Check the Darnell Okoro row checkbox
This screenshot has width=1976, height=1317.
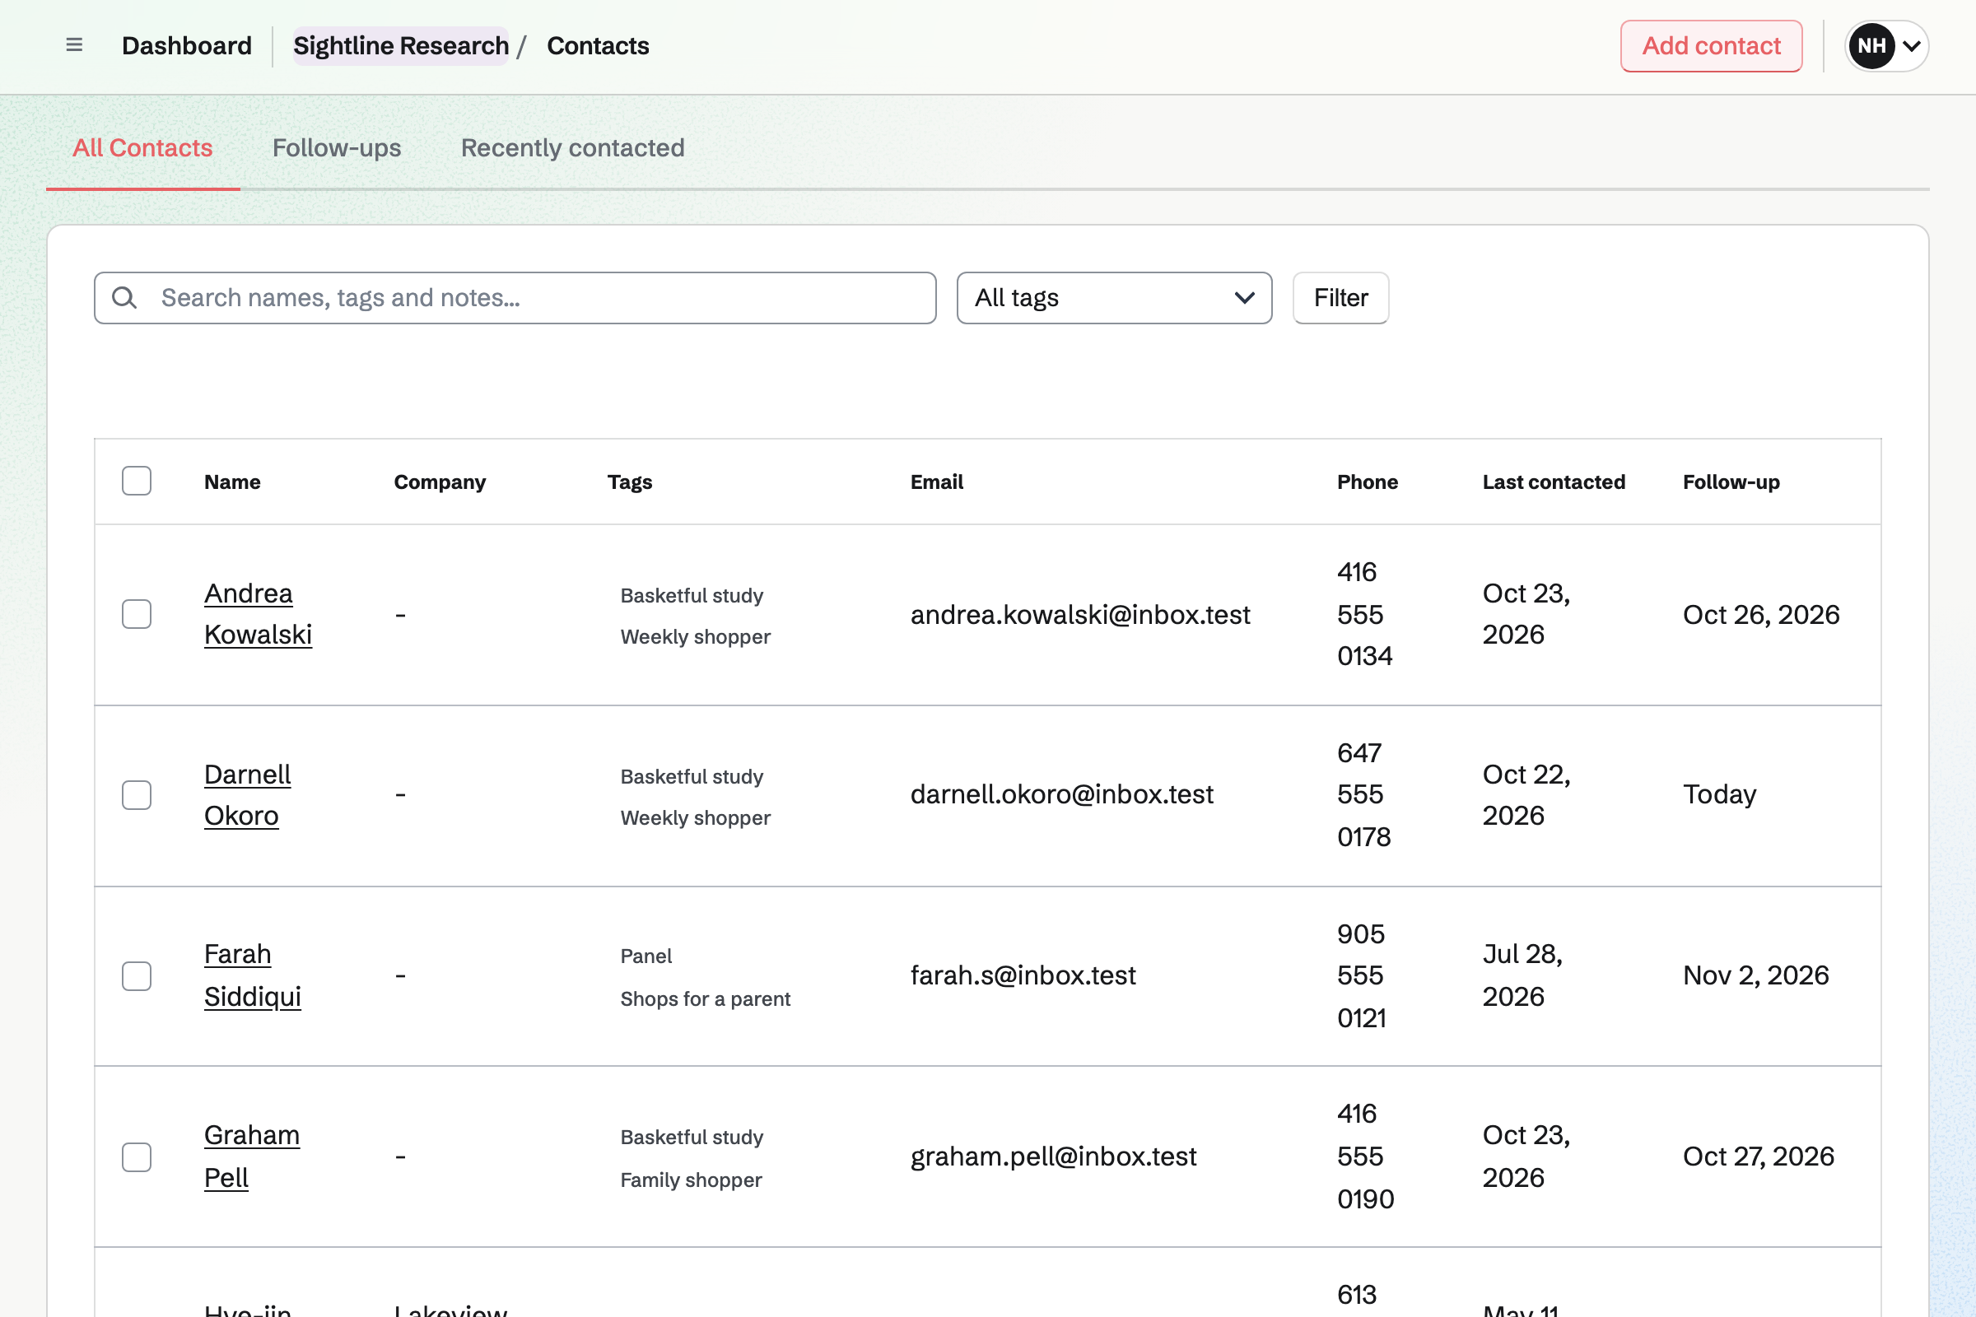136,794
